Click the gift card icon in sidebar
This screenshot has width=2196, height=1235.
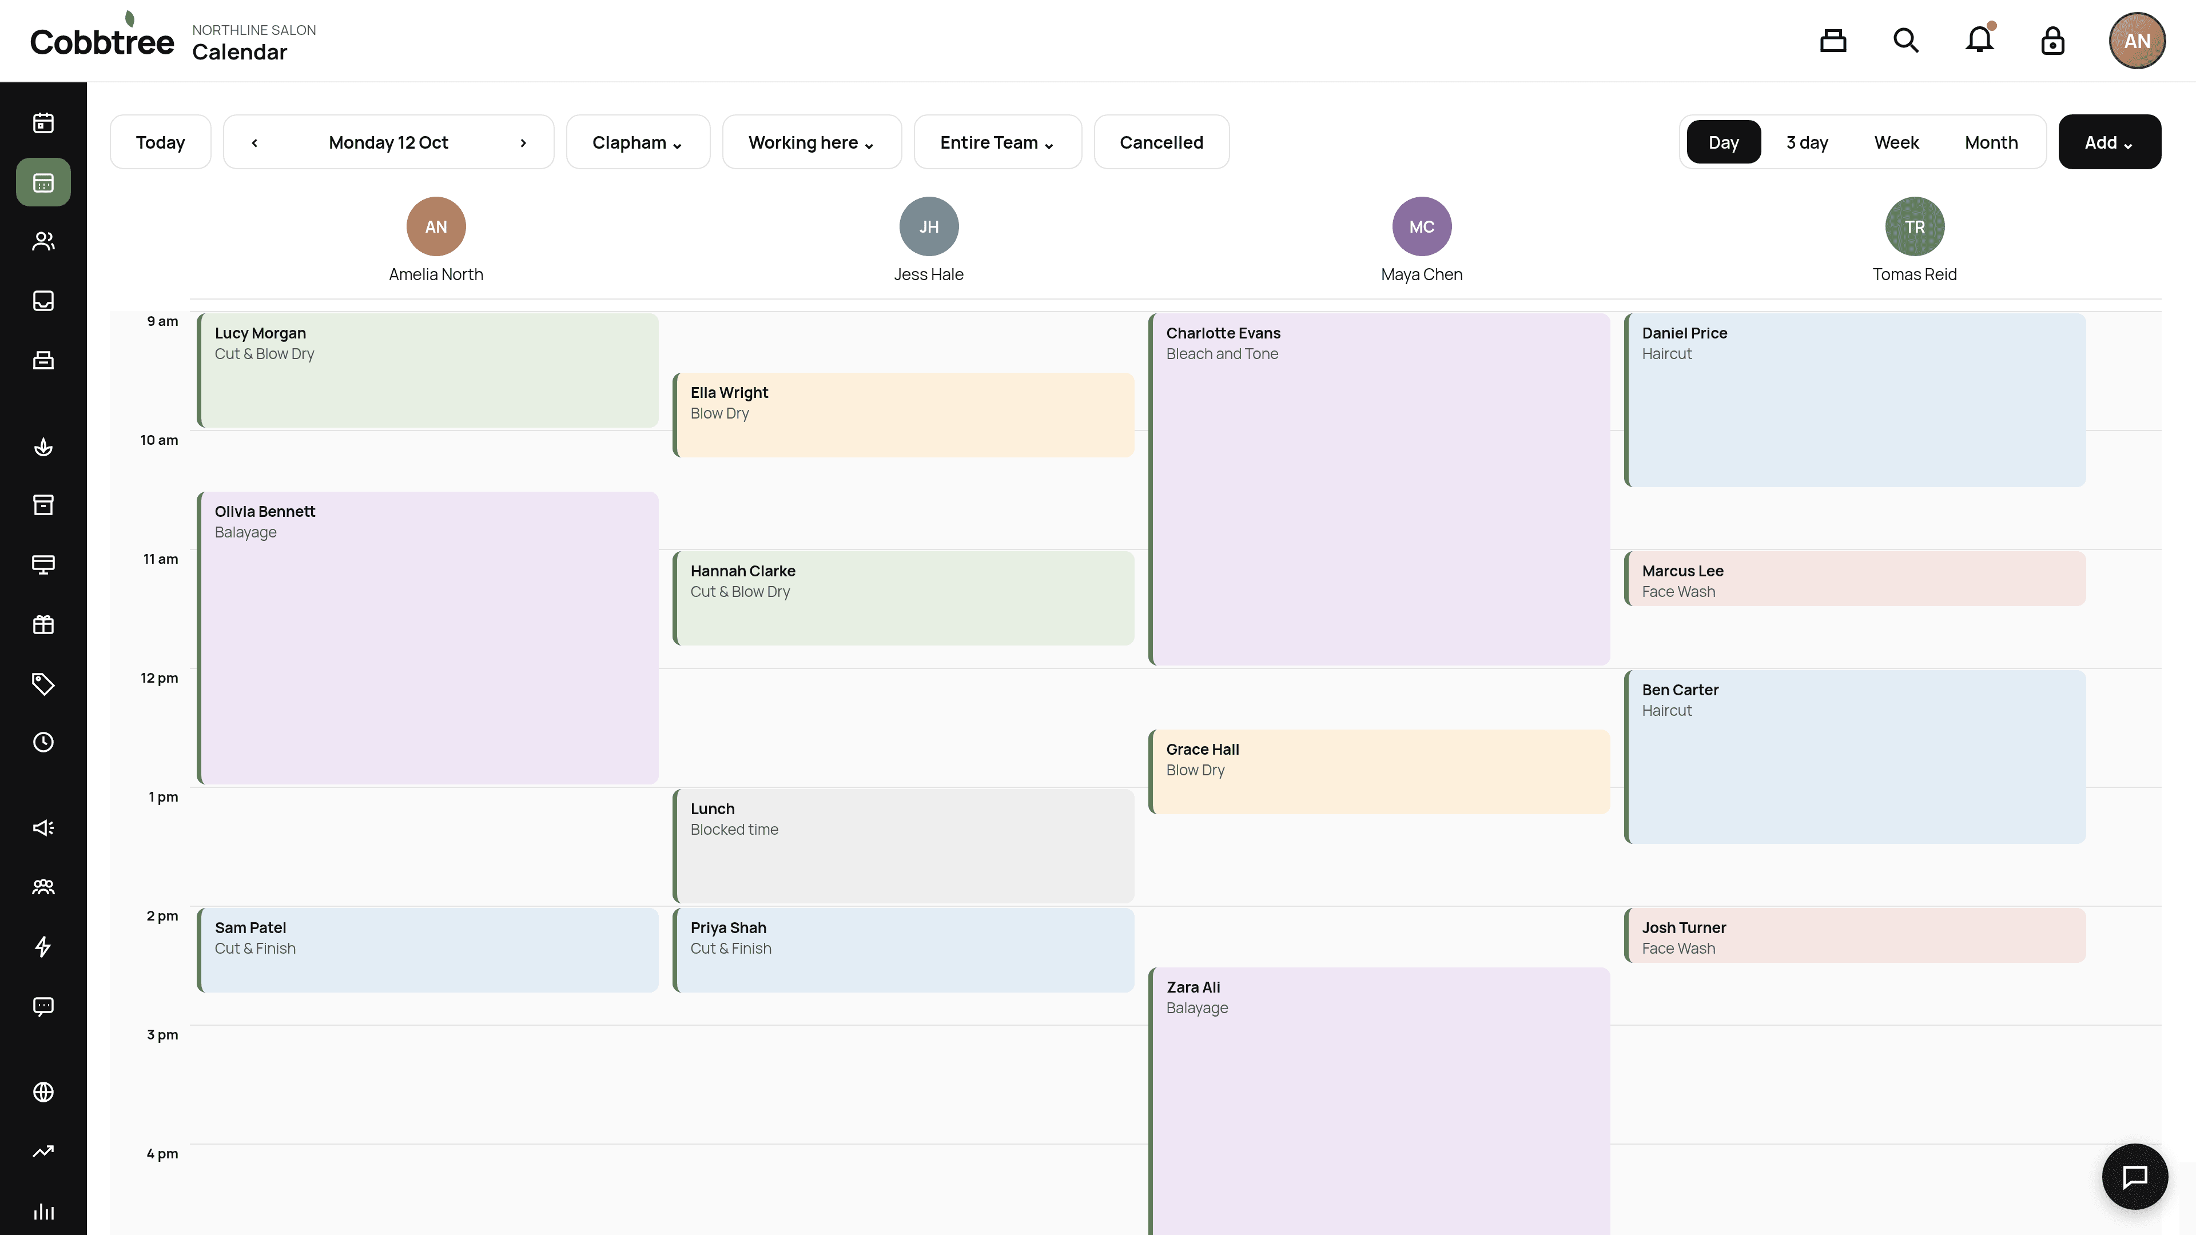[x=43, y=625]
